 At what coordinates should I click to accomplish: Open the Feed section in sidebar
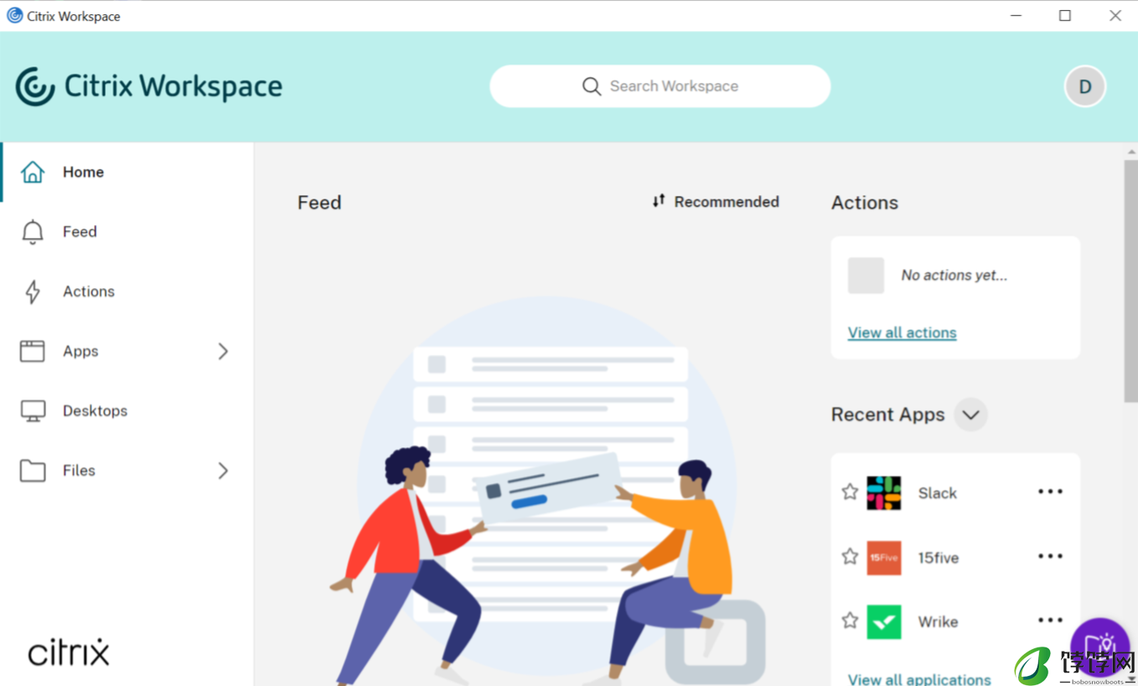coord(127,231)
